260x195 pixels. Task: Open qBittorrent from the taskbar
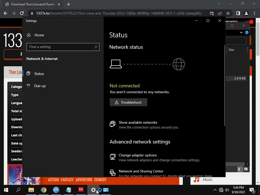click(56, 190)
